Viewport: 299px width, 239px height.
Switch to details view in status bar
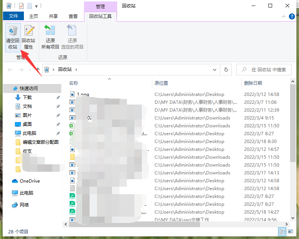tap(282, 232)
